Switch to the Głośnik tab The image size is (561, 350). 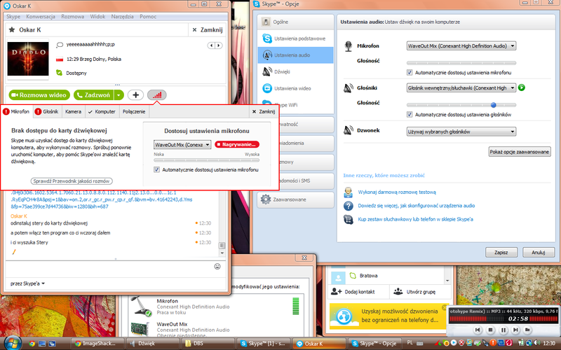47,112
